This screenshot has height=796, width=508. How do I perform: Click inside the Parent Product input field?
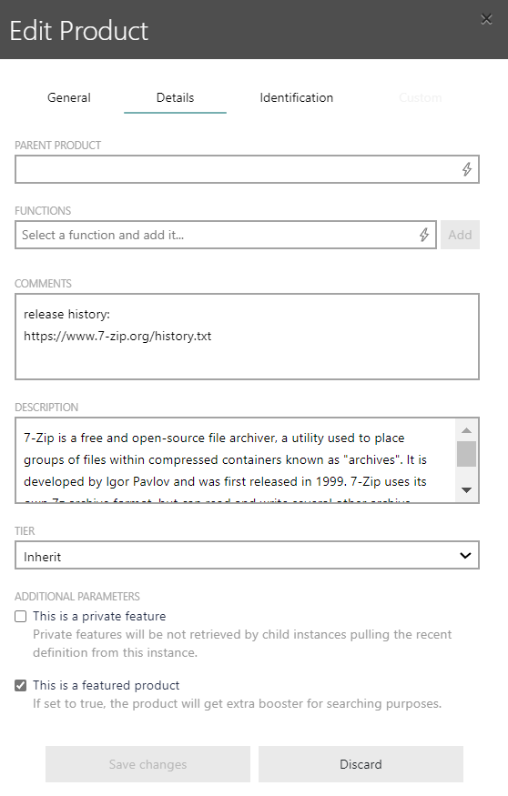point(247,169)
